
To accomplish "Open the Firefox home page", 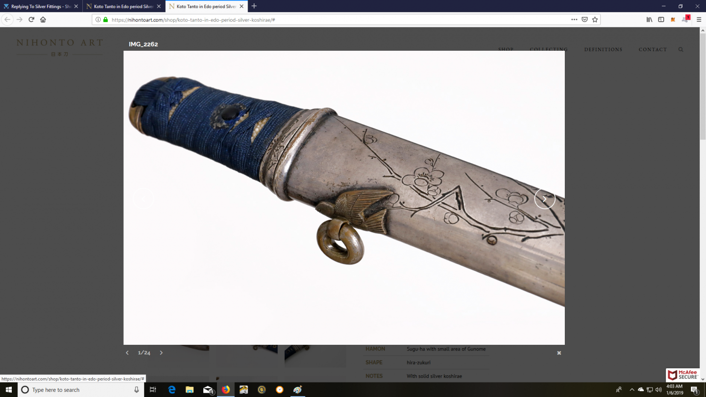I will click(x=43, y=19).
